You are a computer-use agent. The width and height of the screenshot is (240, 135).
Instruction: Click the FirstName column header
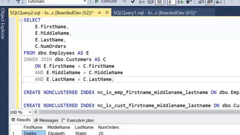pos(33,127)
